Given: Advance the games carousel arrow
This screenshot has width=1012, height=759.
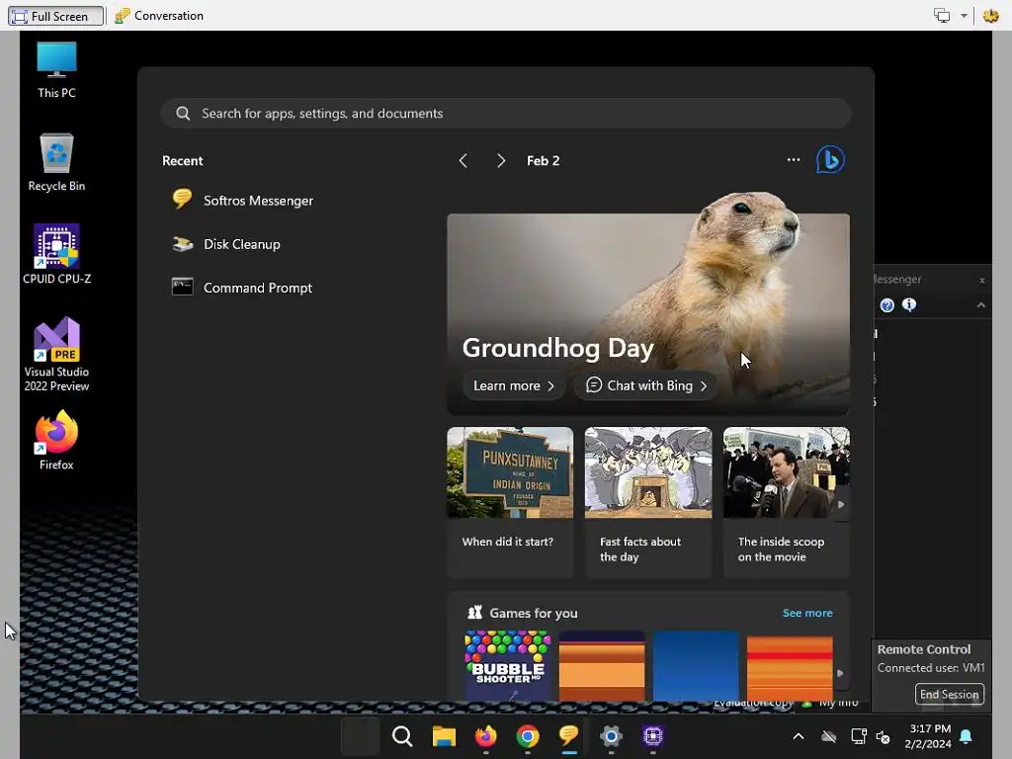Looking at the screenshot, I should click(840, 673).
